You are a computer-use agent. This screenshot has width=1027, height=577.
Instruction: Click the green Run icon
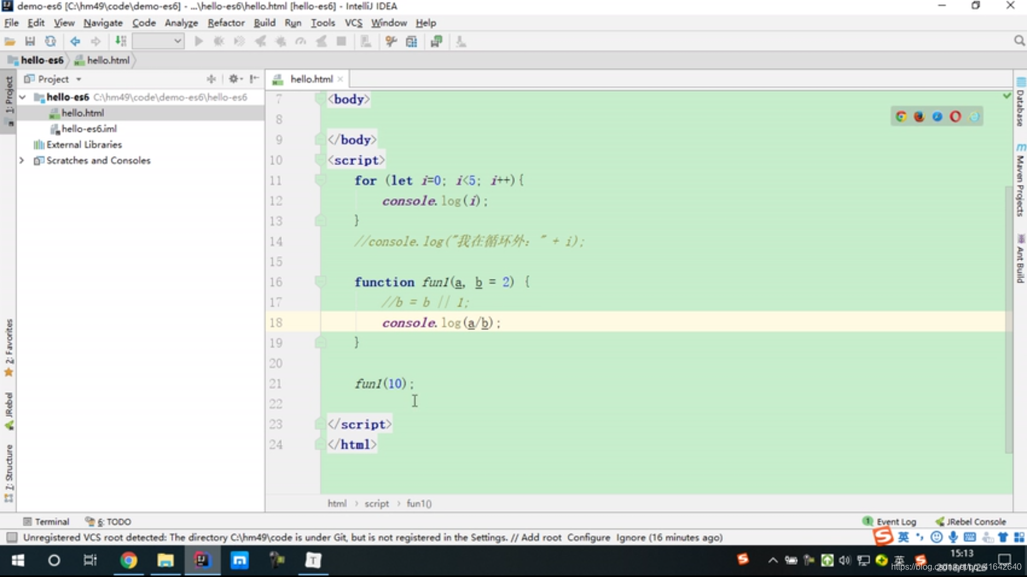(198, 42)
